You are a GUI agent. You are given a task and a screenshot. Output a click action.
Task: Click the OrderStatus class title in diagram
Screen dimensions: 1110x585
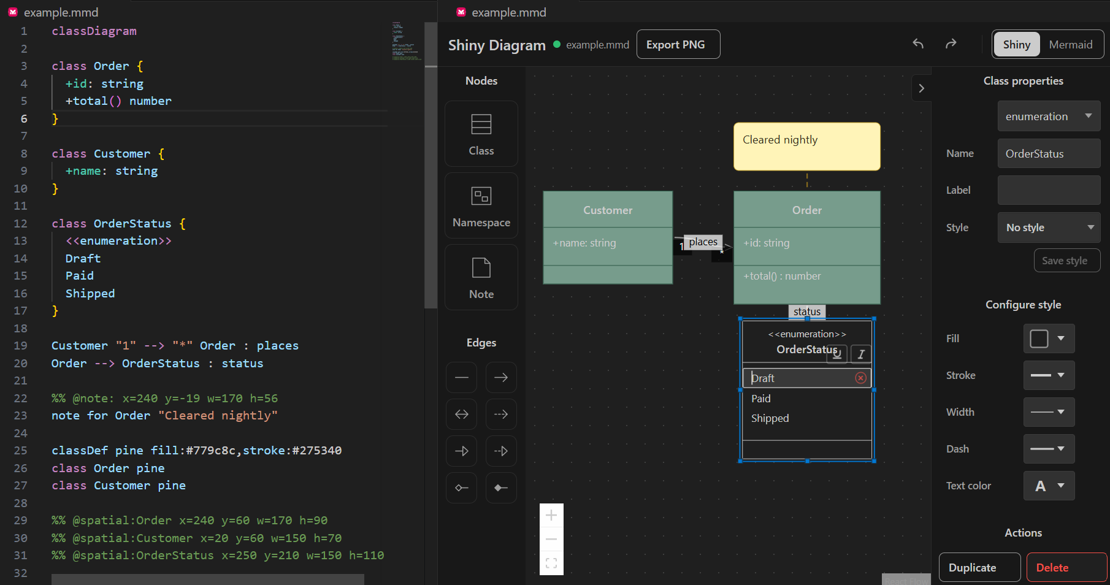click(807, 349)
